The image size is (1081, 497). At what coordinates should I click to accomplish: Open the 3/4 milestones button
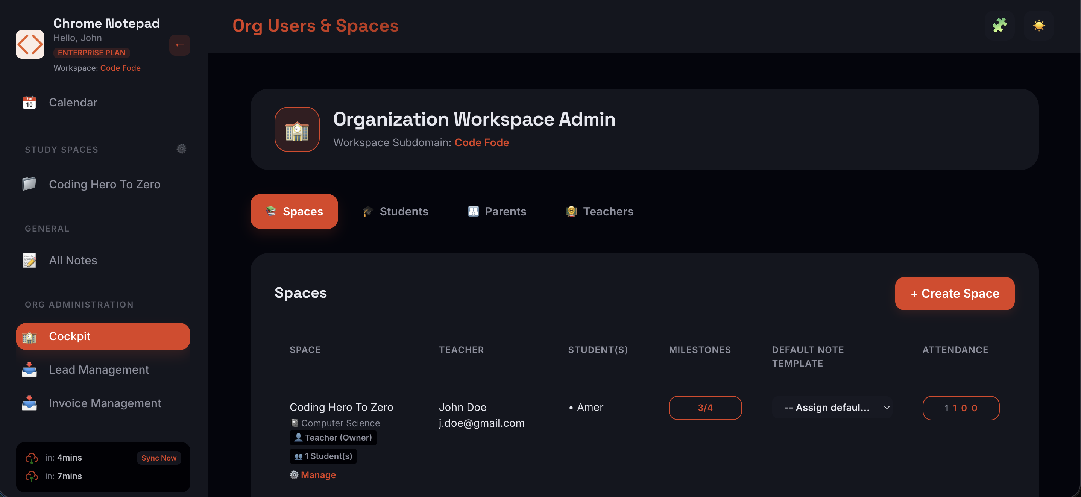click(705, 407)
